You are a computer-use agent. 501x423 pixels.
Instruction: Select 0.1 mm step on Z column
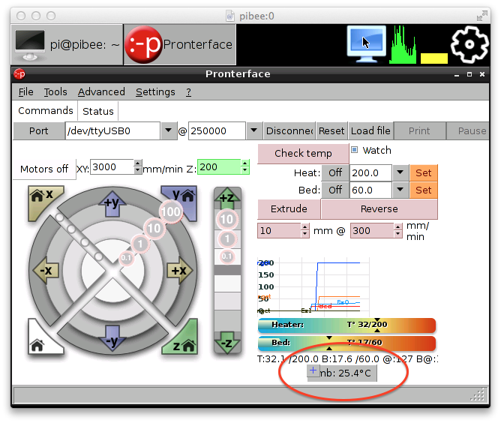[226, 256]
